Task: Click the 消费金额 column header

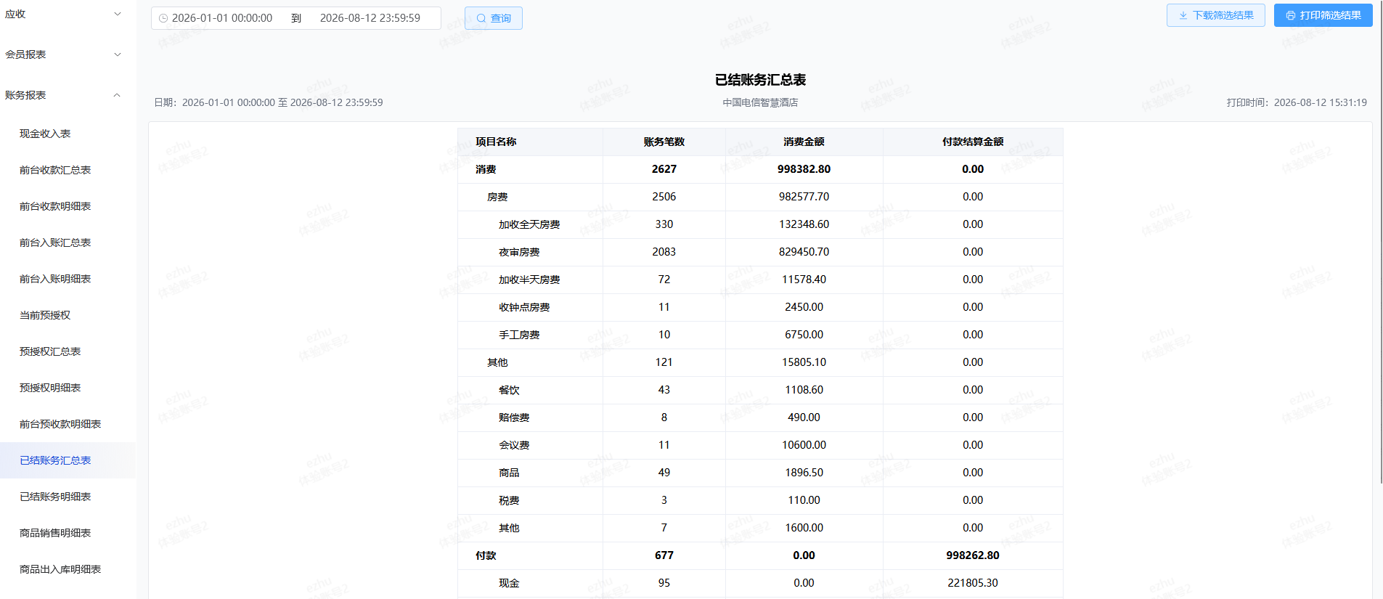Action: click(804, 142)
